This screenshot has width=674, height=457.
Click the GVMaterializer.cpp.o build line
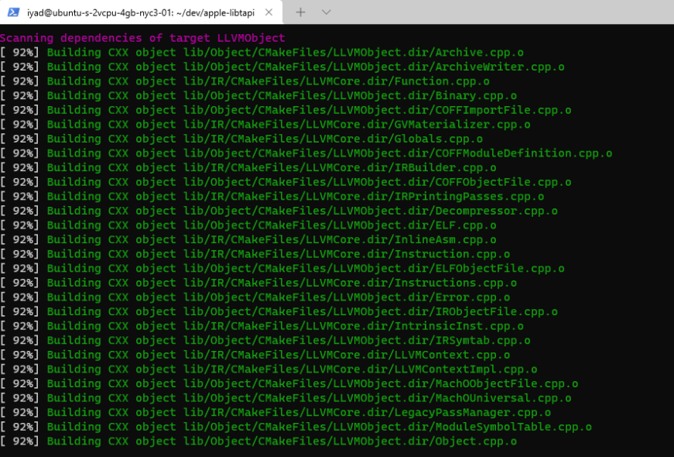pyautogui.click(x=265, y=125)
